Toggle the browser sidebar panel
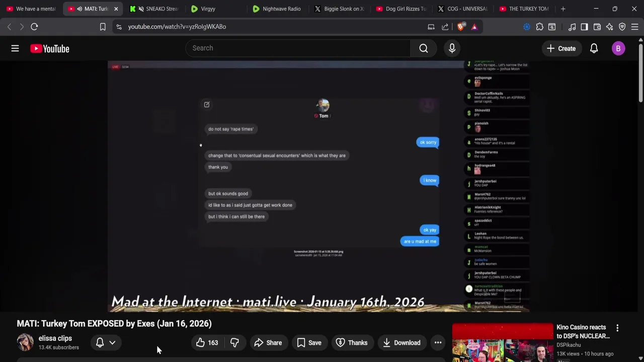Screen dimensions: 644x362 (584, 27)
